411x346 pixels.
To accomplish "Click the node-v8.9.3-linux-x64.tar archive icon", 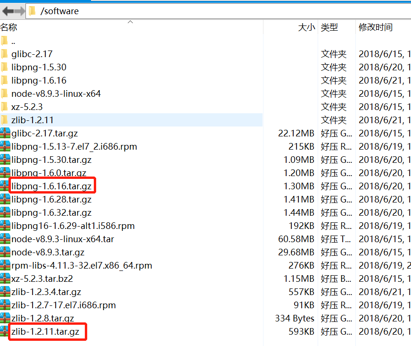I will 5,239.
